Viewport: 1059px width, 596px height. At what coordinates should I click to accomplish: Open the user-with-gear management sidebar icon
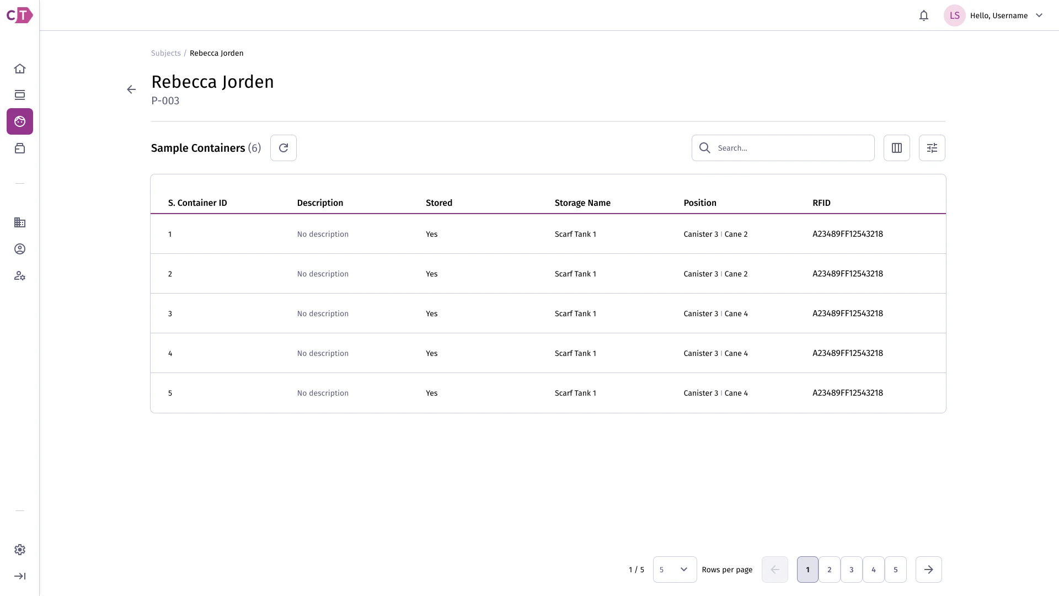coord(20,275)
